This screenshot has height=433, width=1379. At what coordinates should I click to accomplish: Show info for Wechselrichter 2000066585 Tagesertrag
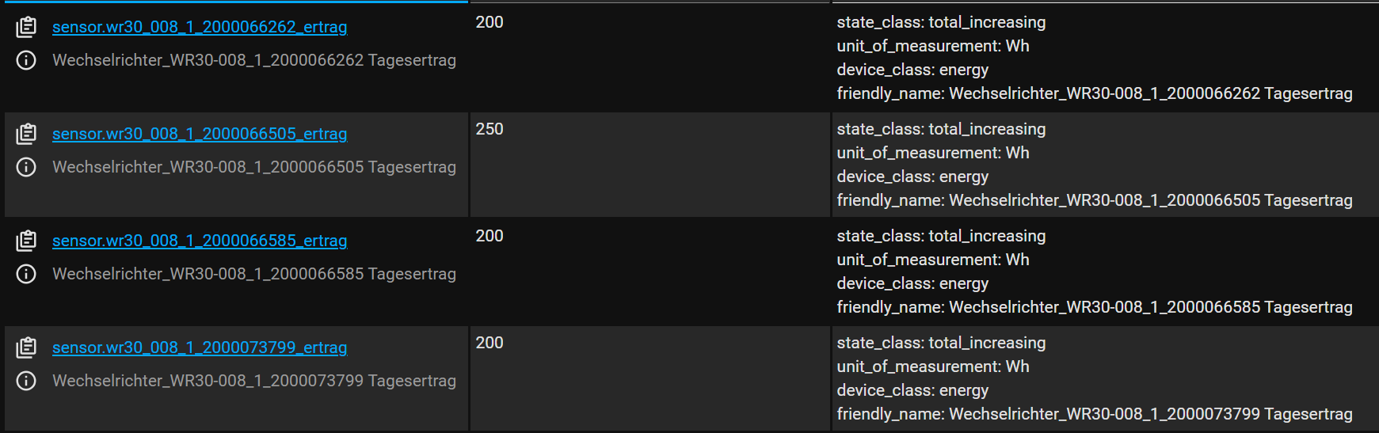(x=26, y=274)
